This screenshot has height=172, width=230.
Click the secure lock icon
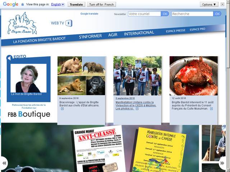click(22, 4)
